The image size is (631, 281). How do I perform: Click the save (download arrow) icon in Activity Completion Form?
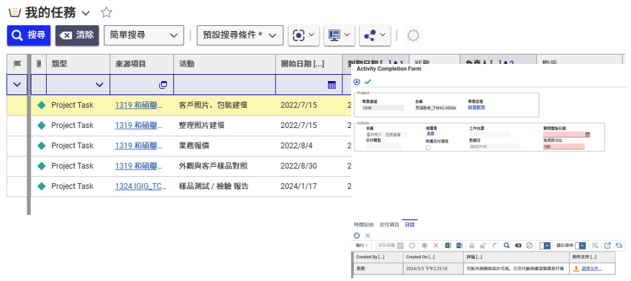click(x=357, y=82)
